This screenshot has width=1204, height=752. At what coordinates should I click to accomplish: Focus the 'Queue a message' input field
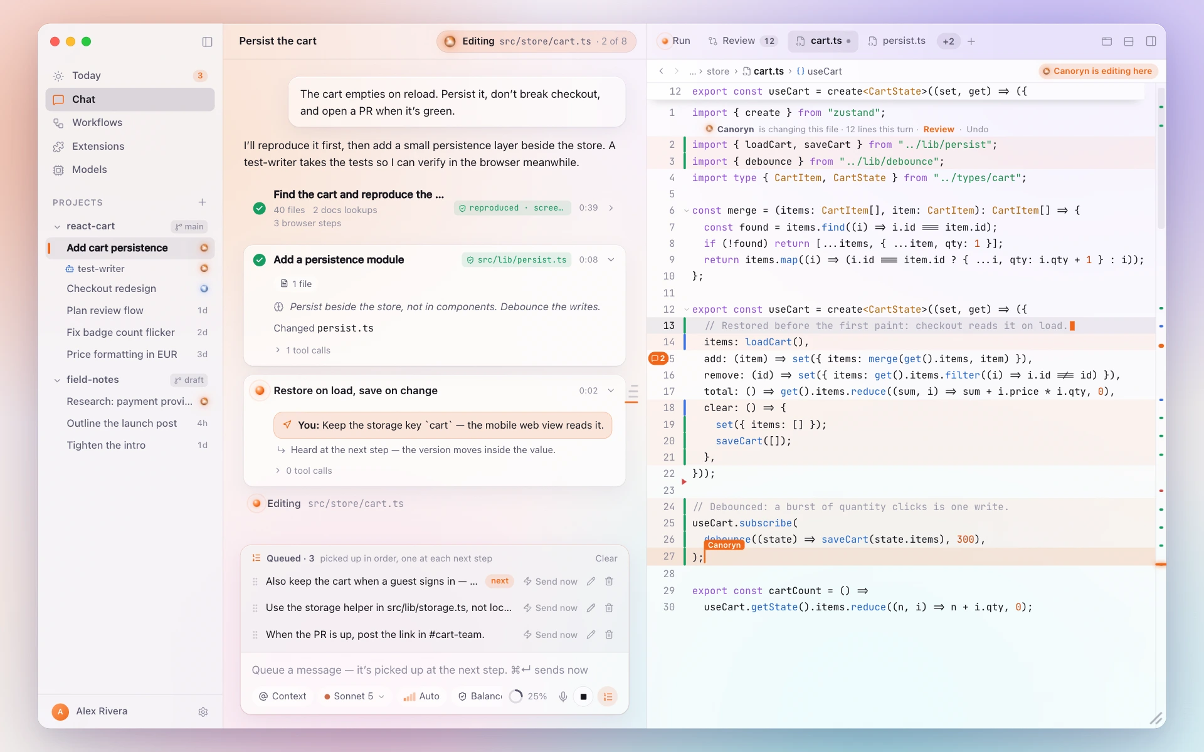pos(434,670)
